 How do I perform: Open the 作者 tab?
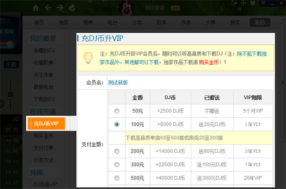[186, 22]
